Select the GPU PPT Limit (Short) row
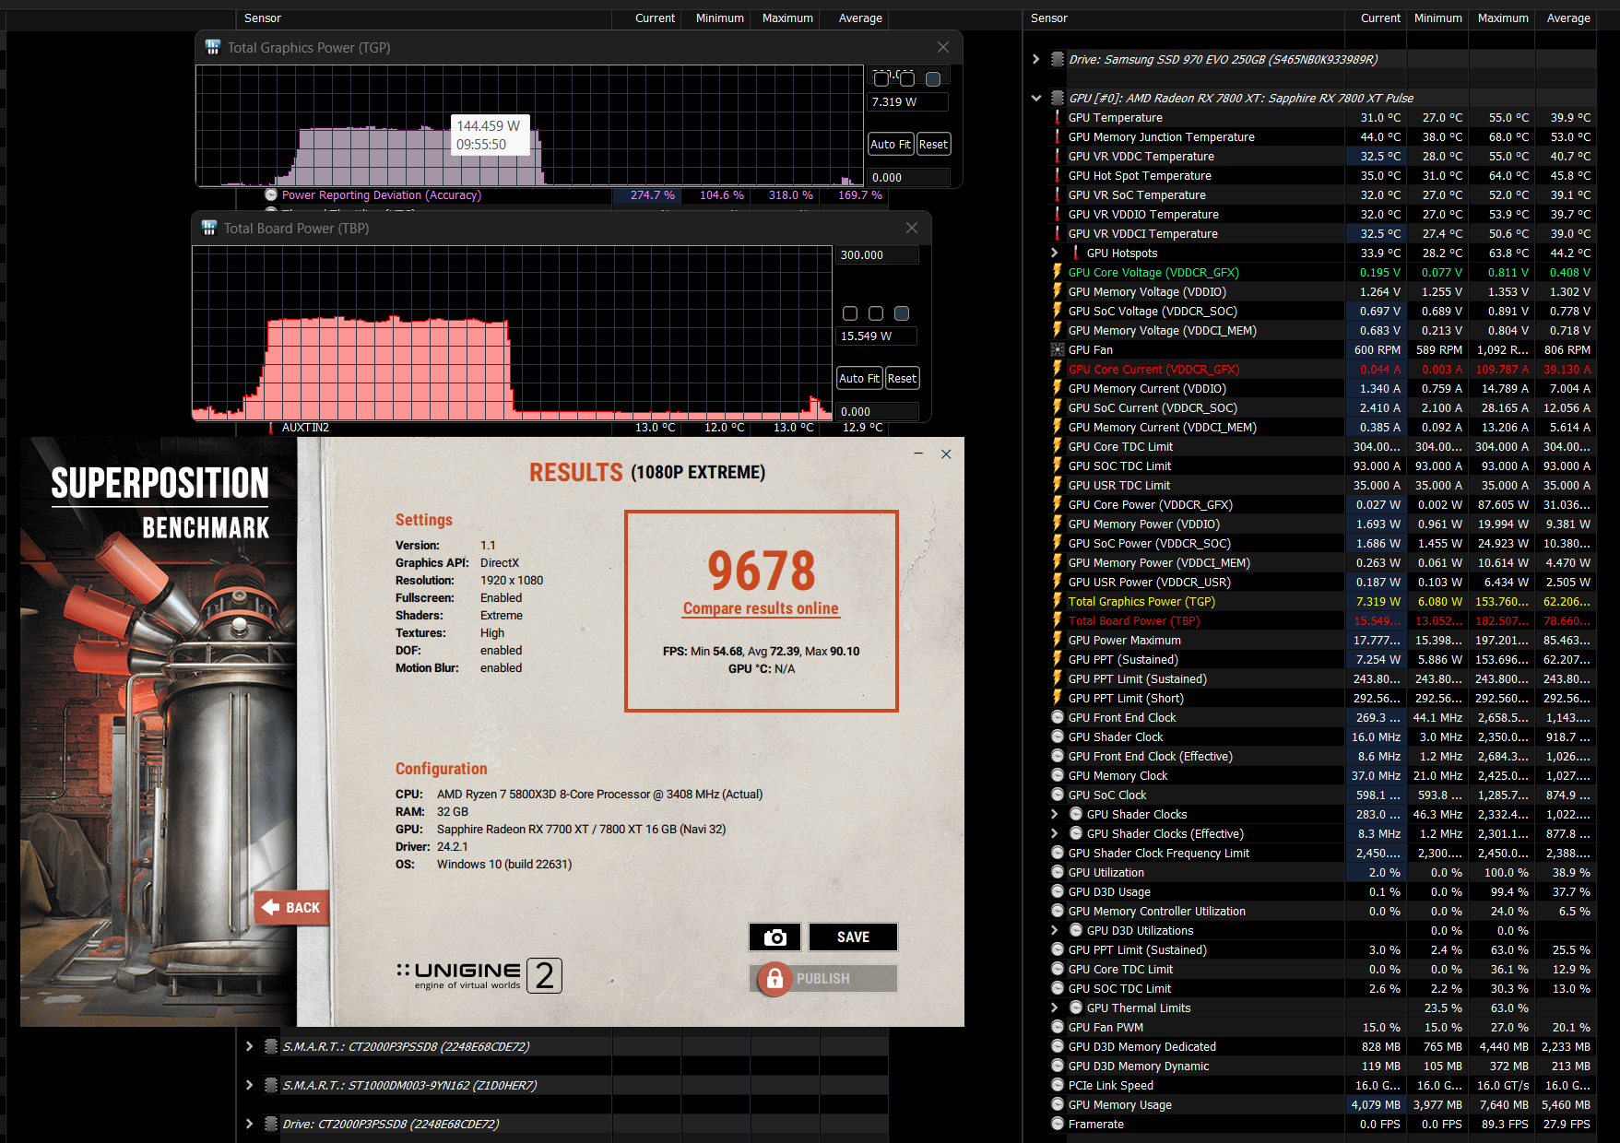1620x1143 pixels. (x=1324, y=698)
